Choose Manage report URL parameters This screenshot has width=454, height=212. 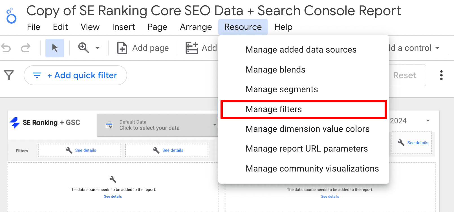(x=304, y=149)
